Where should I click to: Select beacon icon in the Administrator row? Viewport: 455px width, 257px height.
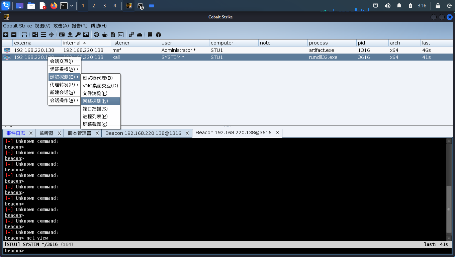[7, 50]
